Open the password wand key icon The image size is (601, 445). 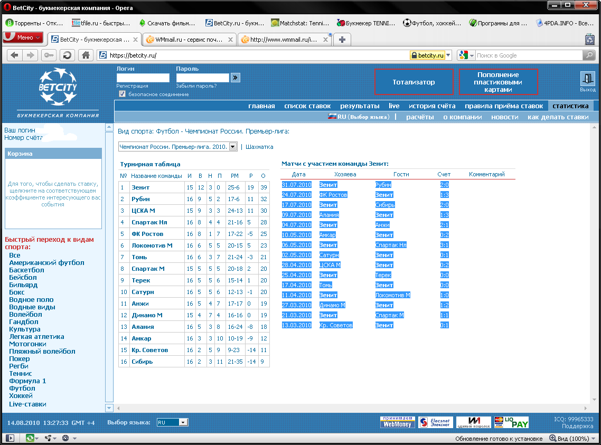[49, 55]
